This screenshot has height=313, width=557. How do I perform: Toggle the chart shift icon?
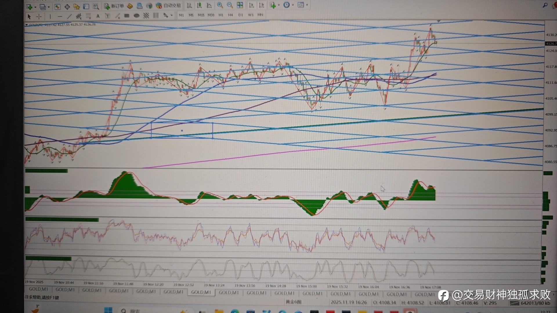[x=261, y=5]
